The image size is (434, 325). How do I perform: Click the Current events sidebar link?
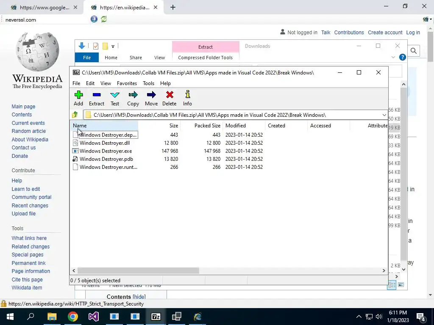(28, 123)
